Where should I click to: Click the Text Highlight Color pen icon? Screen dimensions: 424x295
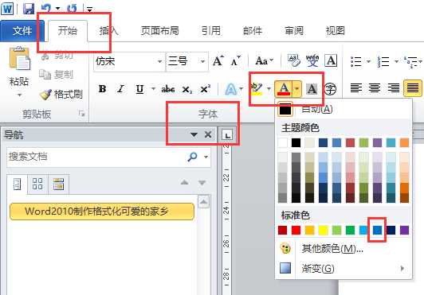[257, 89]
